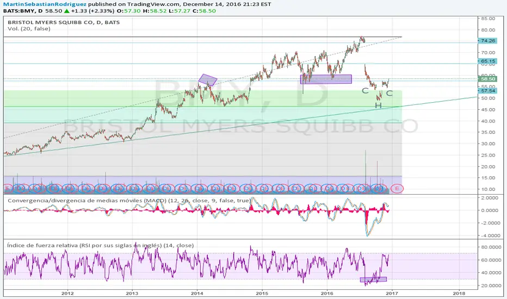The width and height of the screenshot is (507, 299).
Task: Click the 70.00 price axis label
Action: coord(488,52)
